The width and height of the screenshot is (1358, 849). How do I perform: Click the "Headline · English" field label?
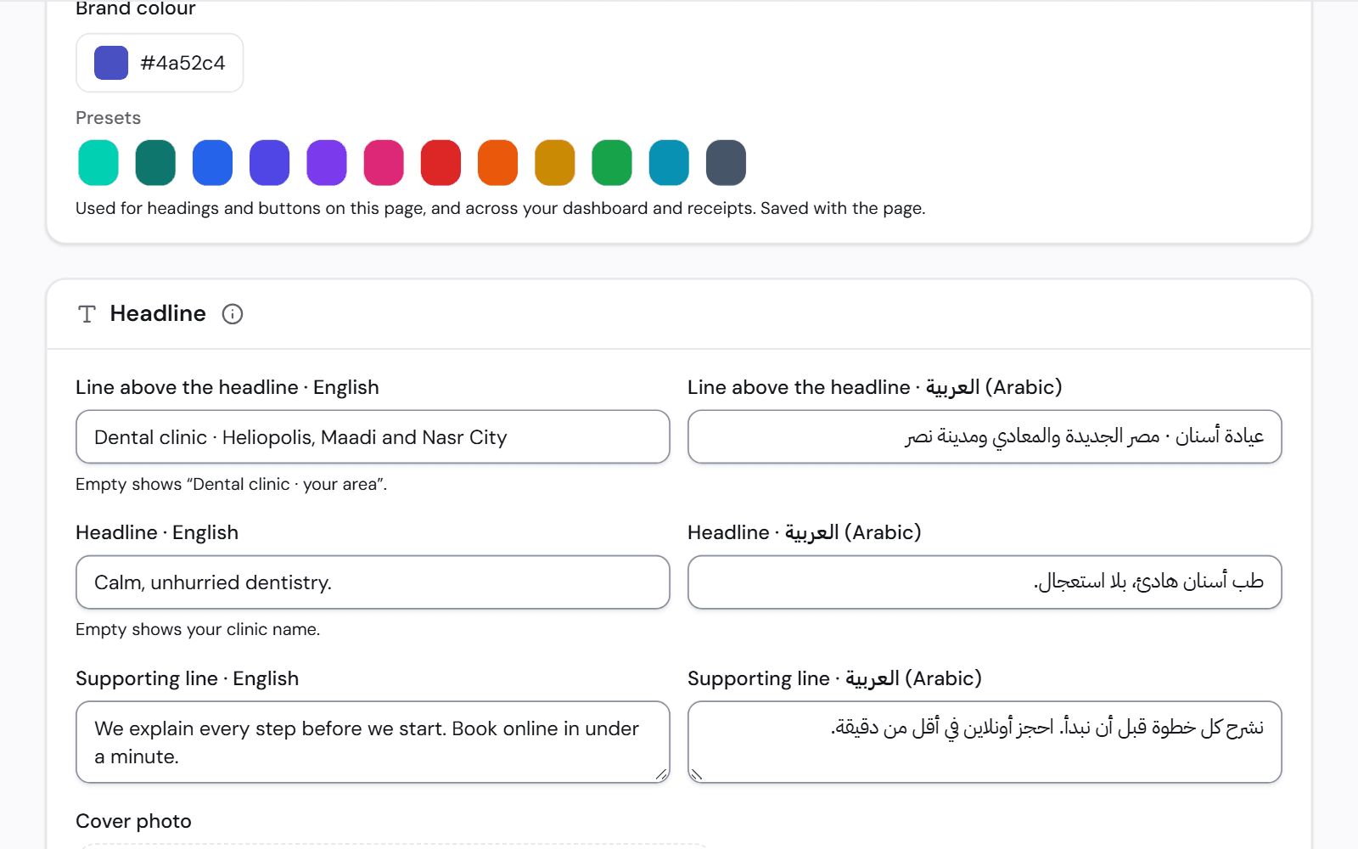157,532
